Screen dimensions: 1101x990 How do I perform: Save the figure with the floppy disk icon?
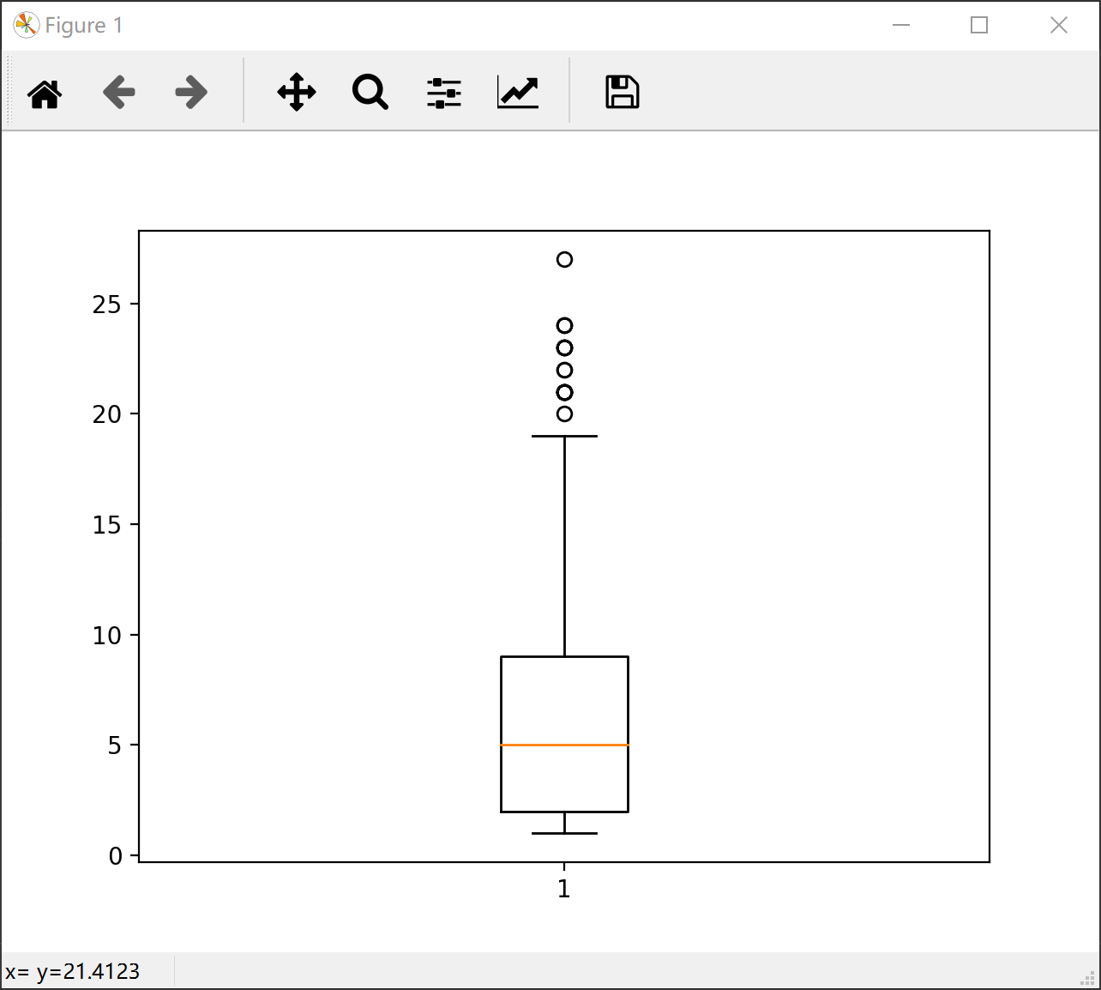[x=623, y=93]
